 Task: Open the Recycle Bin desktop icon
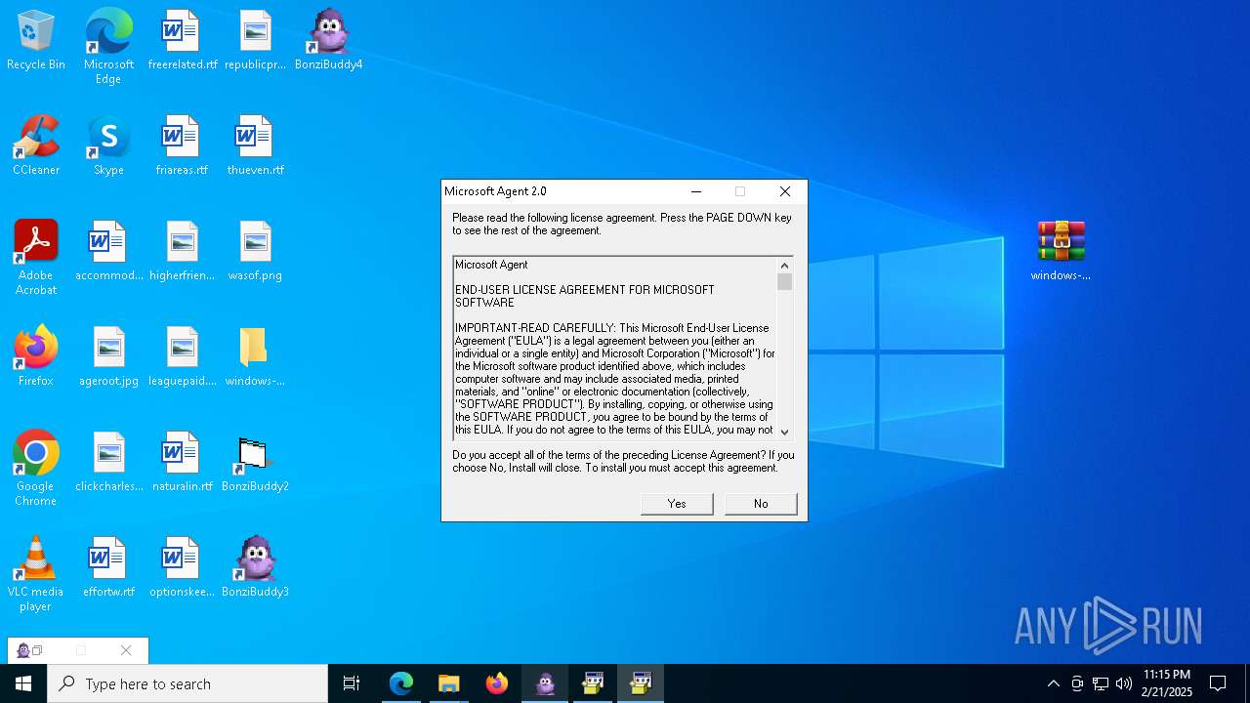(x=36, y=40)
